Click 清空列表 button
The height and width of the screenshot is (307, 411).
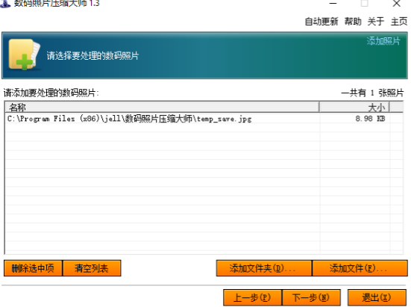click(92, 268)
